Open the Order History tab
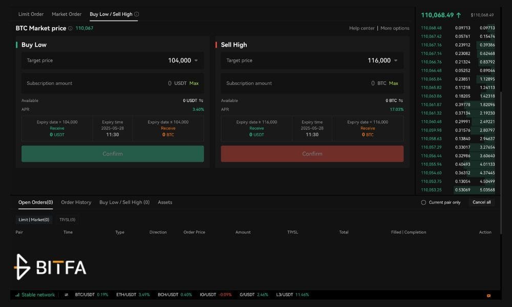Screen dimensions: 512x307 click(76, 202)
